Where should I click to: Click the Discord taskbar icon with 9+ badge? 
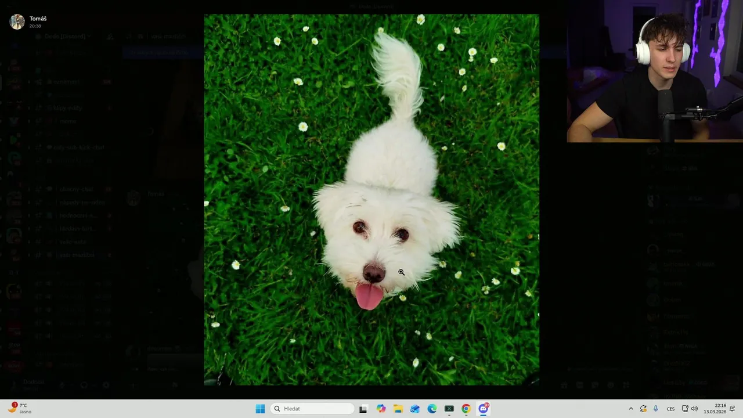tap(484, 409)
